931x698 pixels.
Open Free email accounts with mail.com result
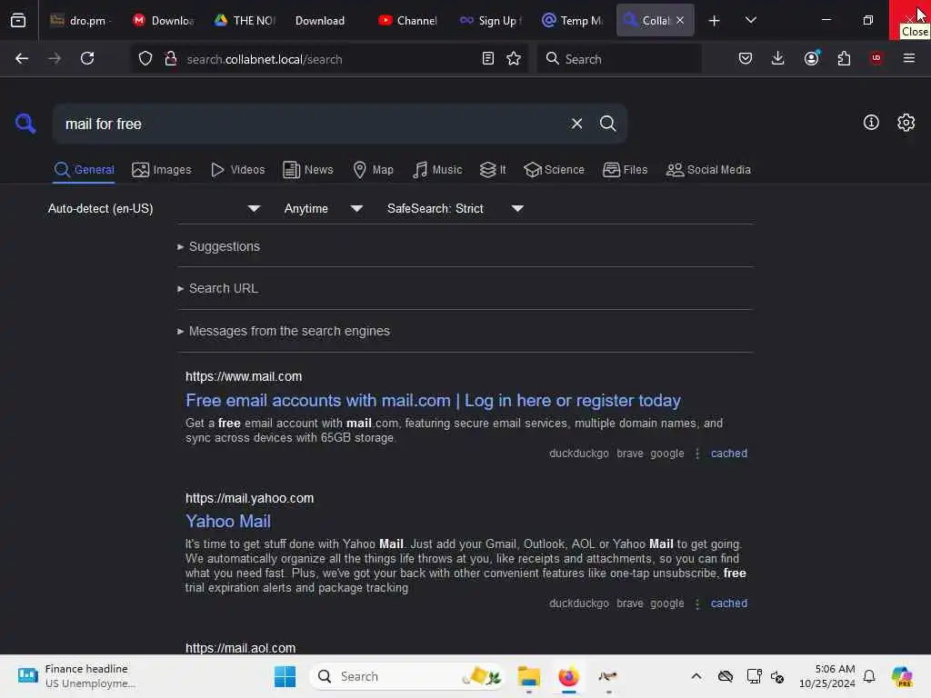[433, 401]
